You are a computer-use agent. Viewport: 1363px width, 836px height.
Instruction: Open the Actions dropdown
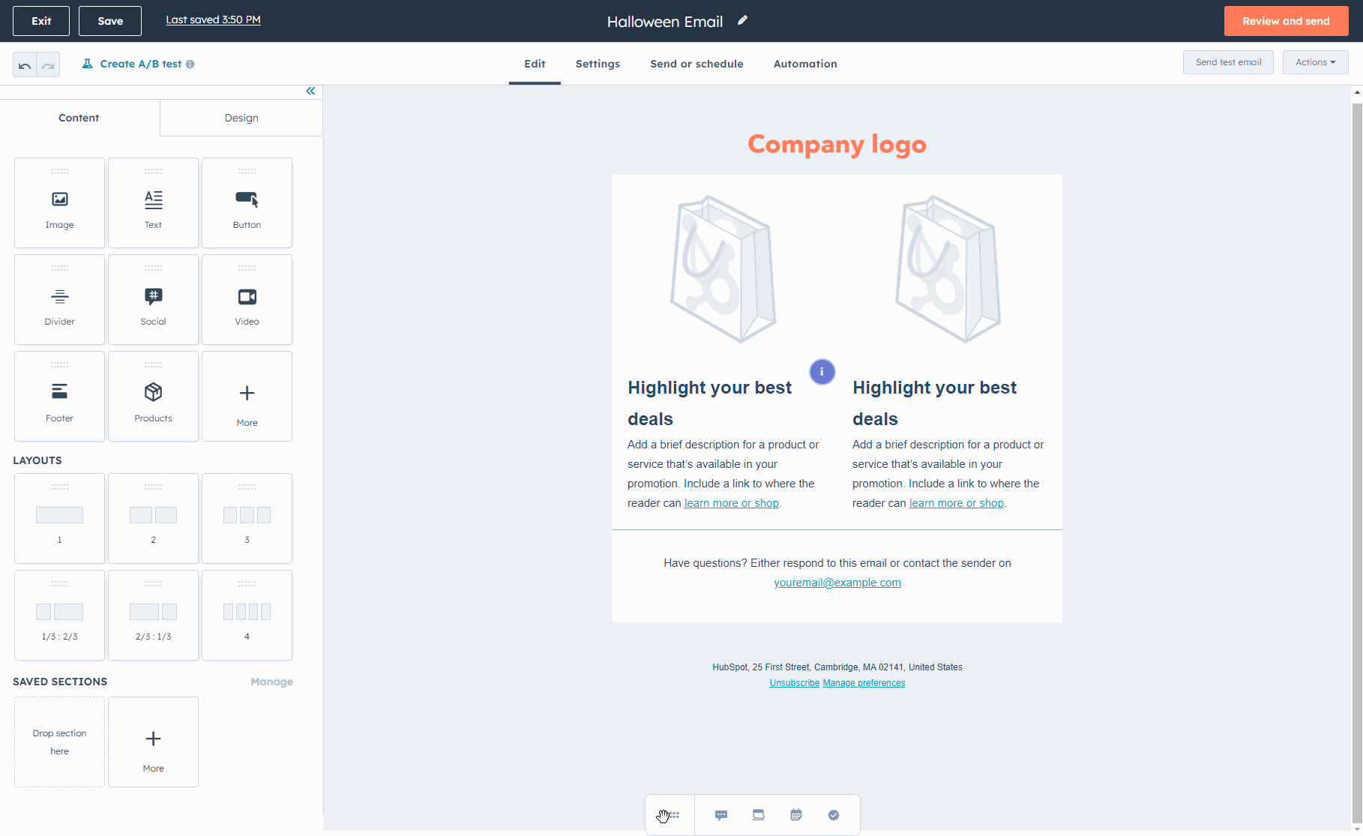point(1315,62)
